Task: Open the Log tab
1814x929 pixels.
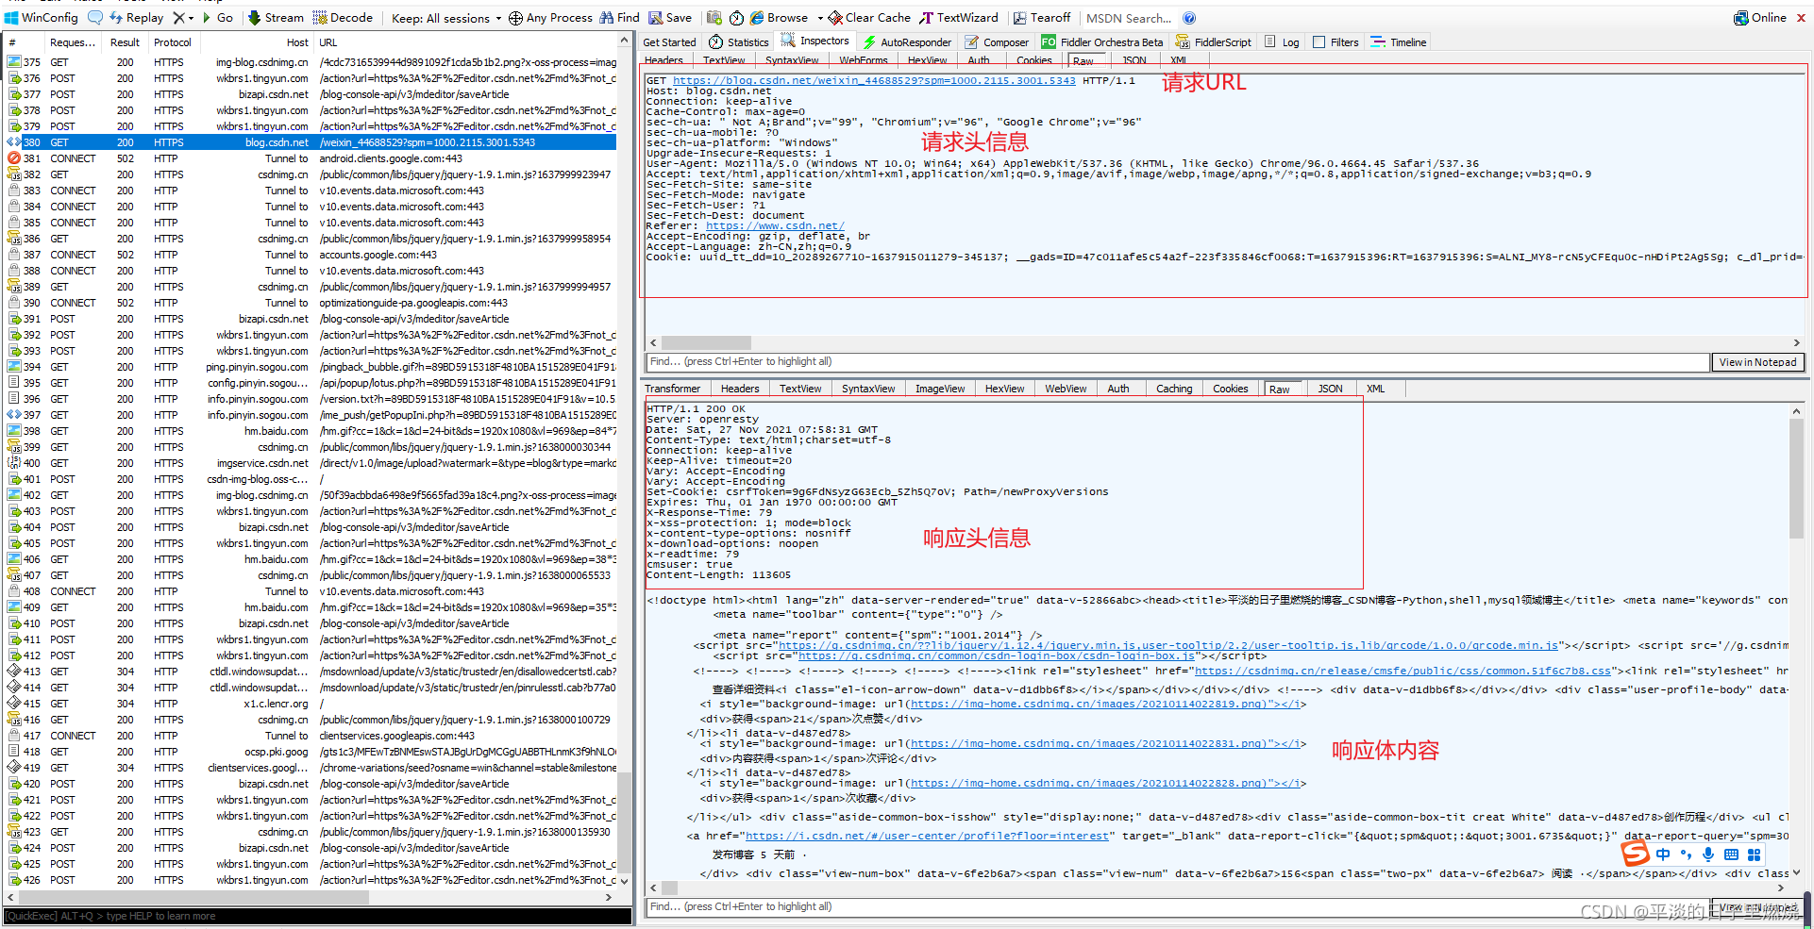Action: [1283, 41]
